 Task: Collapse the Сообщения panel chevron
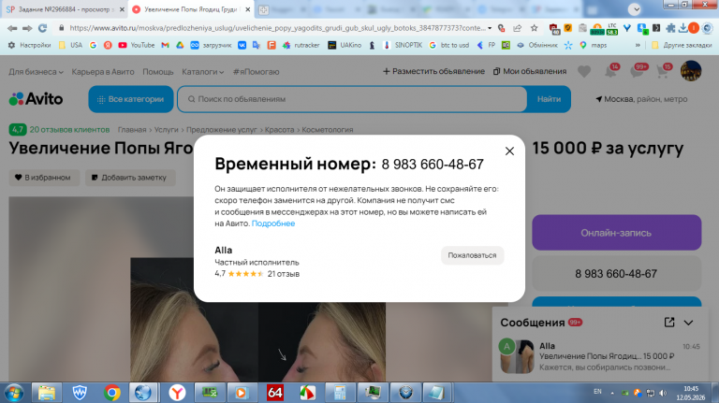688,323
